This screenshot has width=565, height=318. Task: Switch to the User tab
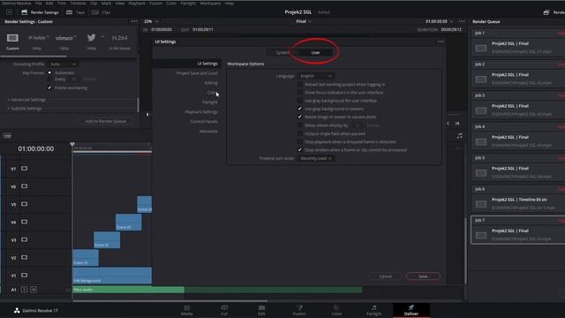315,53
